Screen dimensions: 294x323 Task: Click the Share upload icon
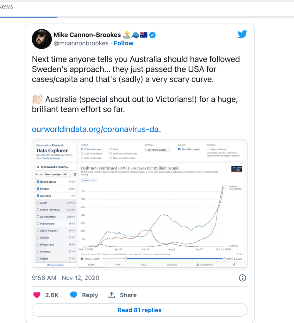click(111, 295)
